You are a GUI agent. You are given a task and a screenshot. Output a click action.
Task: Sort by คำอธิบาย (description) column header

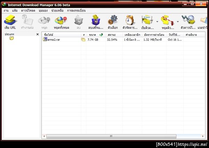pos(194,35)
